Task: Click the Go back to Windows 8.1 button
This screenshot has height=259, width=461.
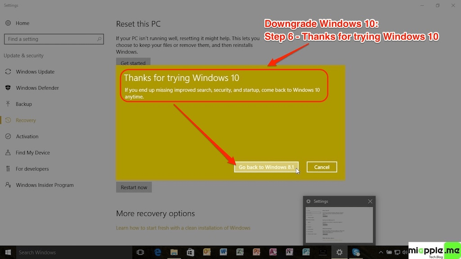Action: 266,167
